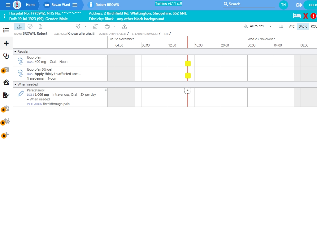Image resolution: width=317 pixels, height=238 pixels.
Task: Click the Ibuprofen 5% gel therapy icon
Action: coord(20,73)
